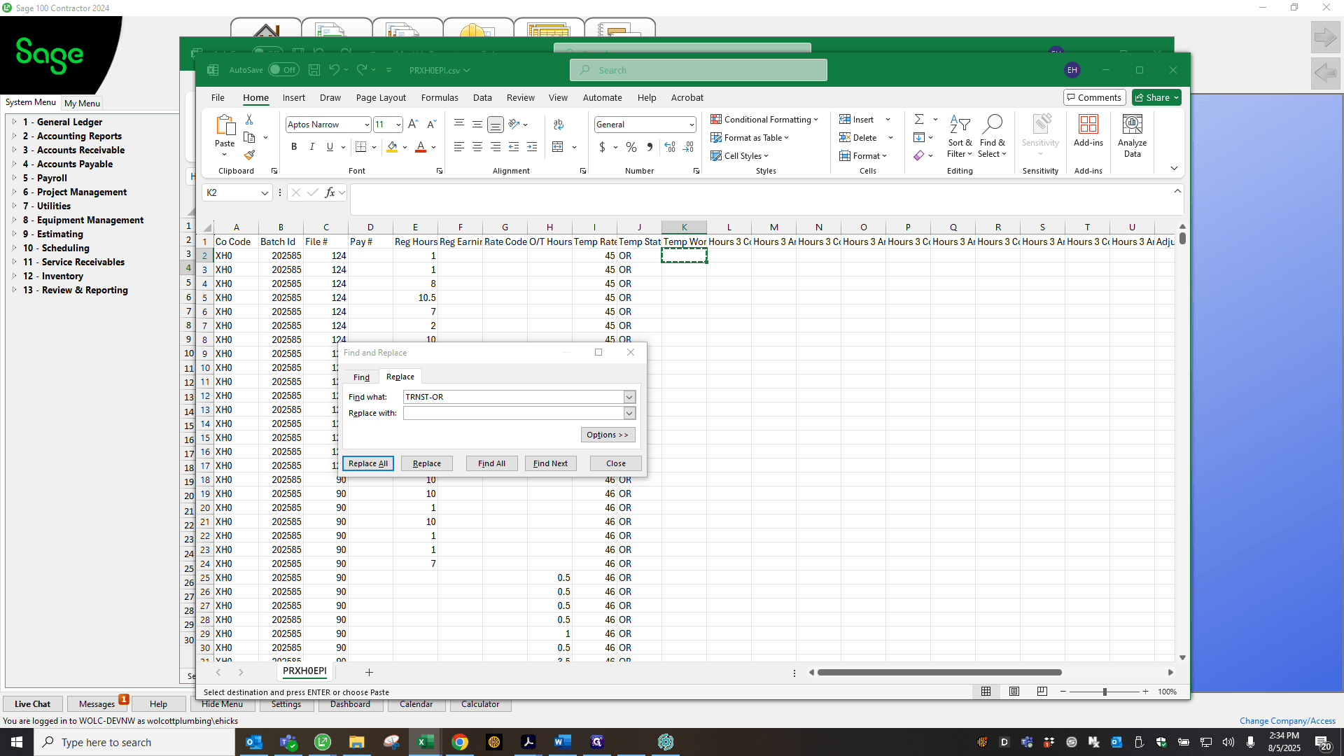The height and width of the screenshot is (756, 1344).
Task: Toggle Bold formatting
Action: pos(294,146)
